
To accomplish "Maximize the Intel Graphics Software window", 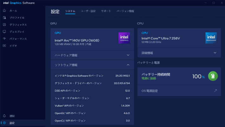I will 214,3.
